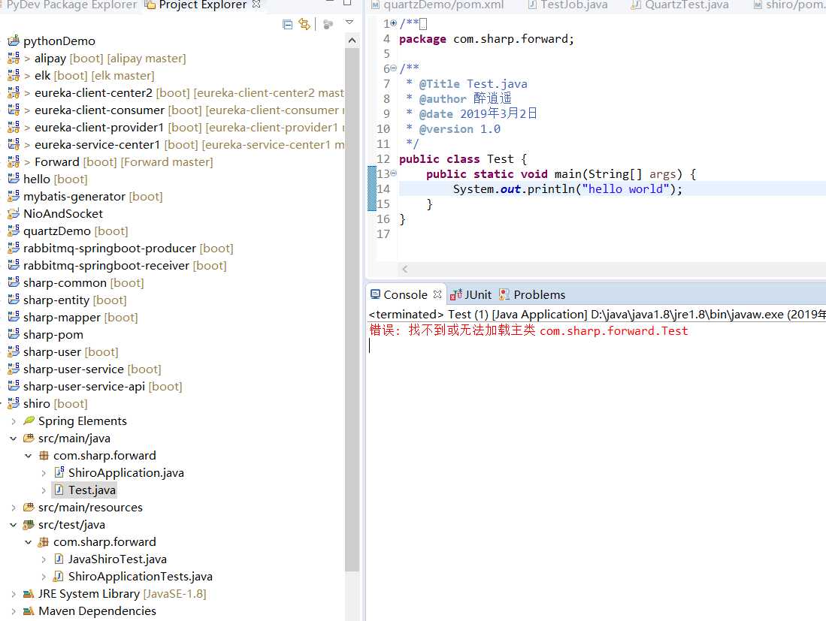This screenshot has width=826, height=621.
Task: Select sharp-user-service project
Action: [x=73, y=369]
